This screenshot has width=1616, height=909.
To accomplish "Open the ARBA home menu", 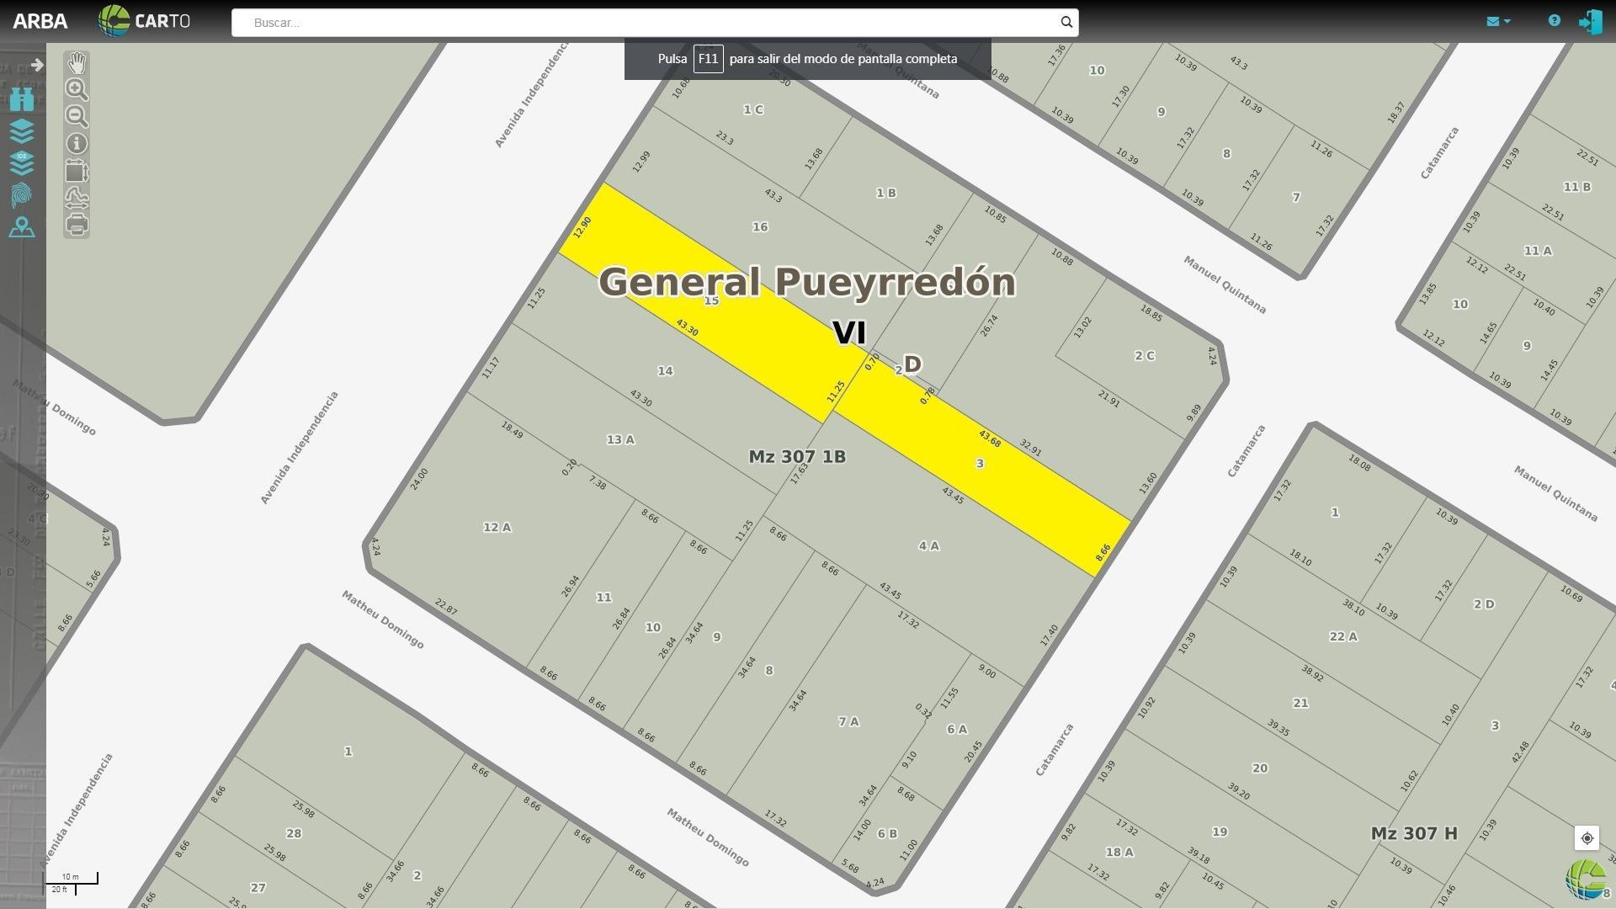I will [40, 21].
